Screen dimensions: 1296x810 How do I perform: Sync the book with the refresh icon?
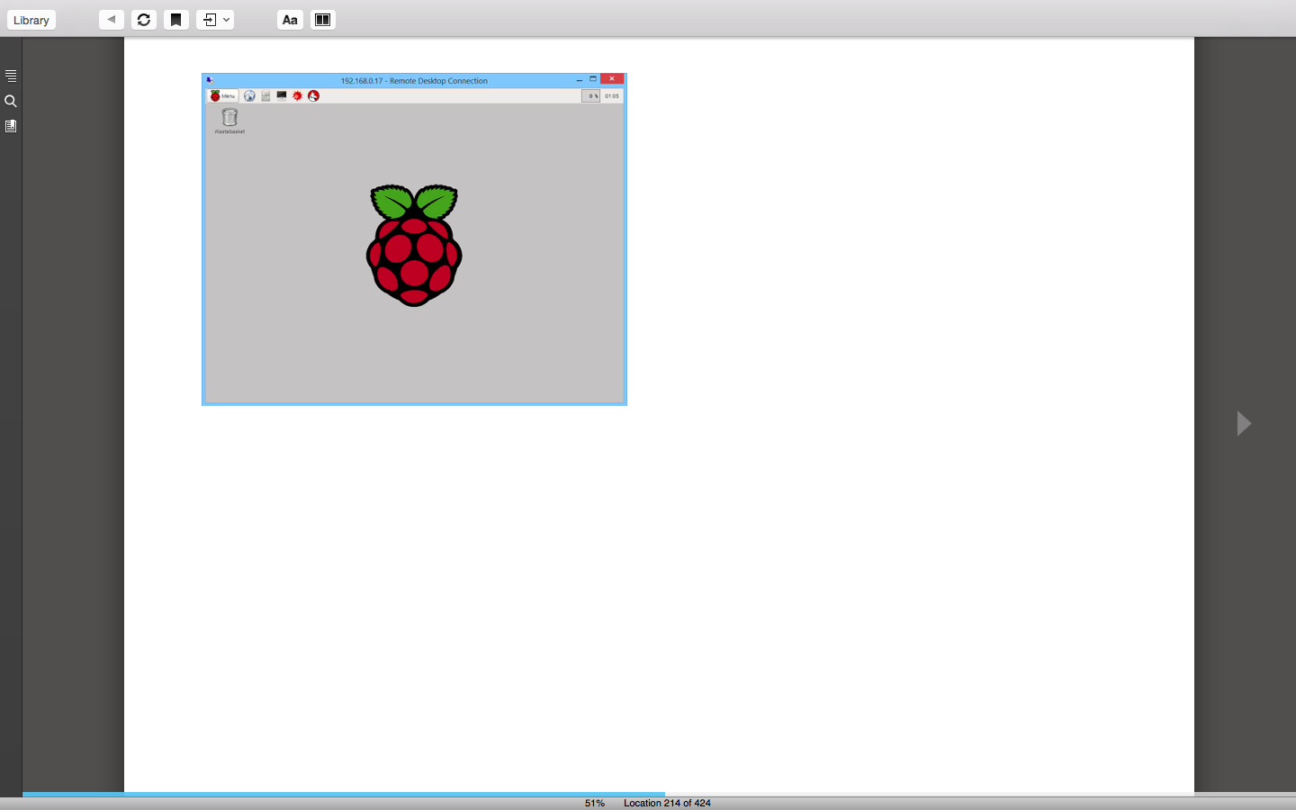(144, 20)
